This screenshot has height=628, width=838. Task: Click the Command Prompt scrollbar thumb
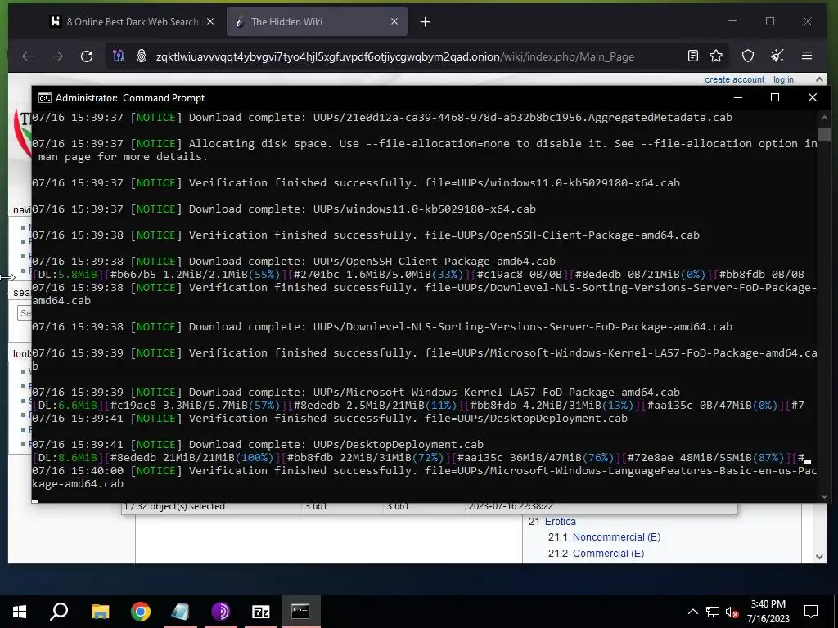(x=824, y=135)
